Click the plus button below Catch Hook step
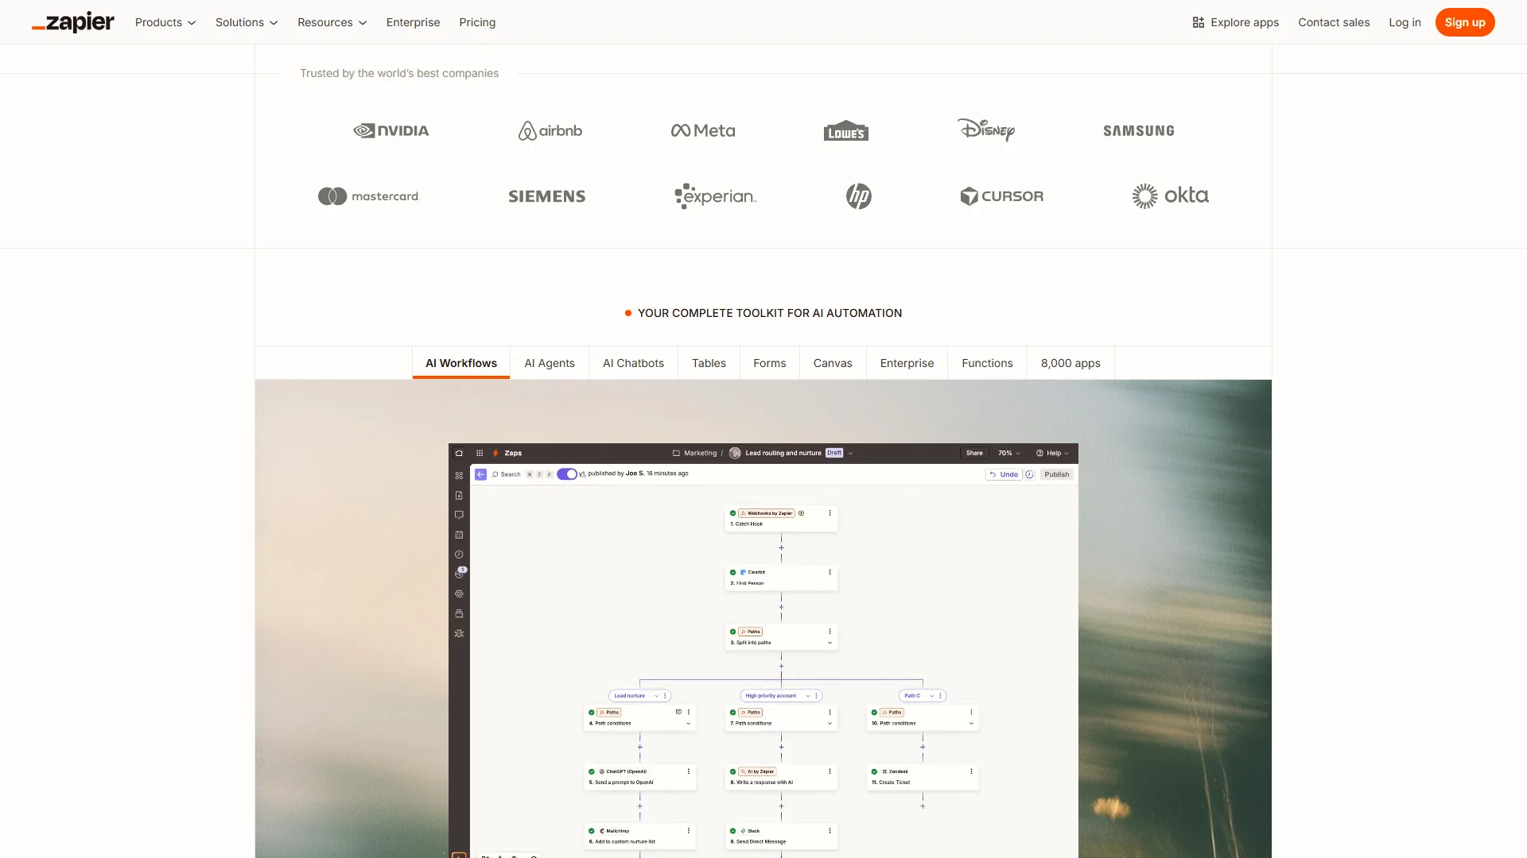This screenshot has width=1527, height=858. (781, 547)
